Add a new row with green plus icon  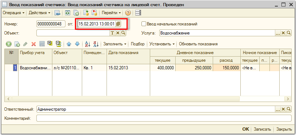8,44
